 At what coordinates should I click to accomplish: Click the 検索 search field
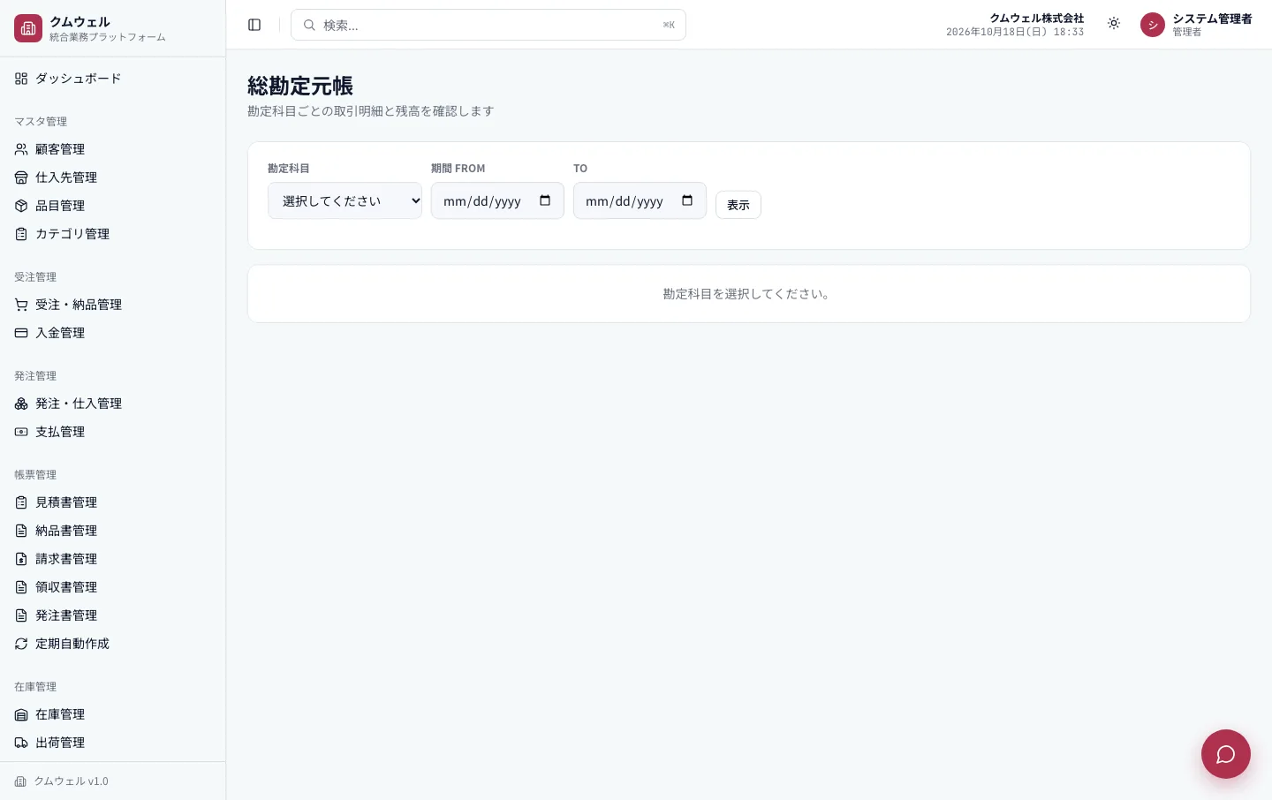(x=488, y=25)
